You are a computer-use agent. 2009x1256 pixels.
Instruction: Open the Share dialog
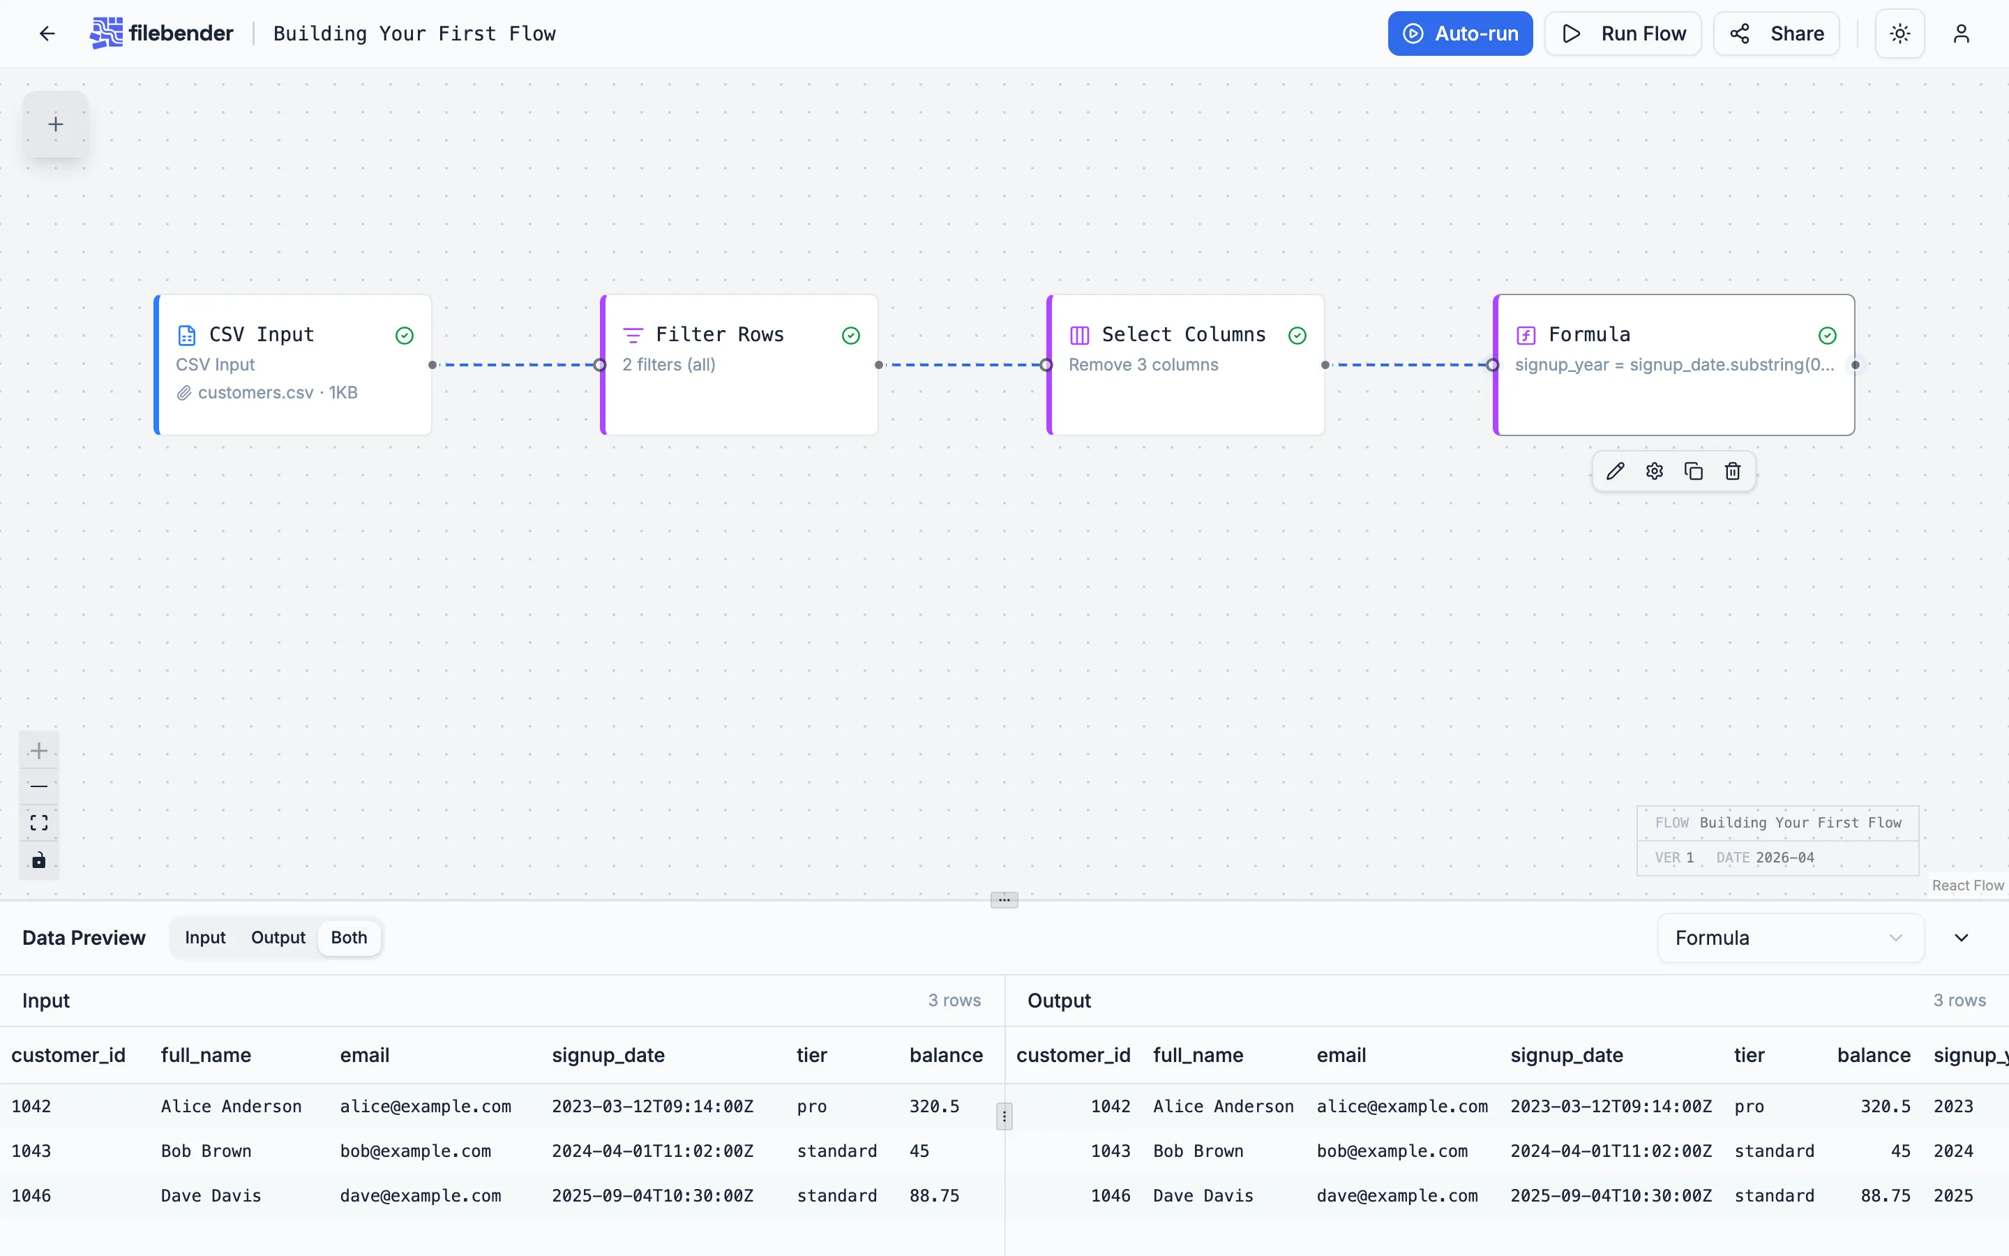[1777, 33]
